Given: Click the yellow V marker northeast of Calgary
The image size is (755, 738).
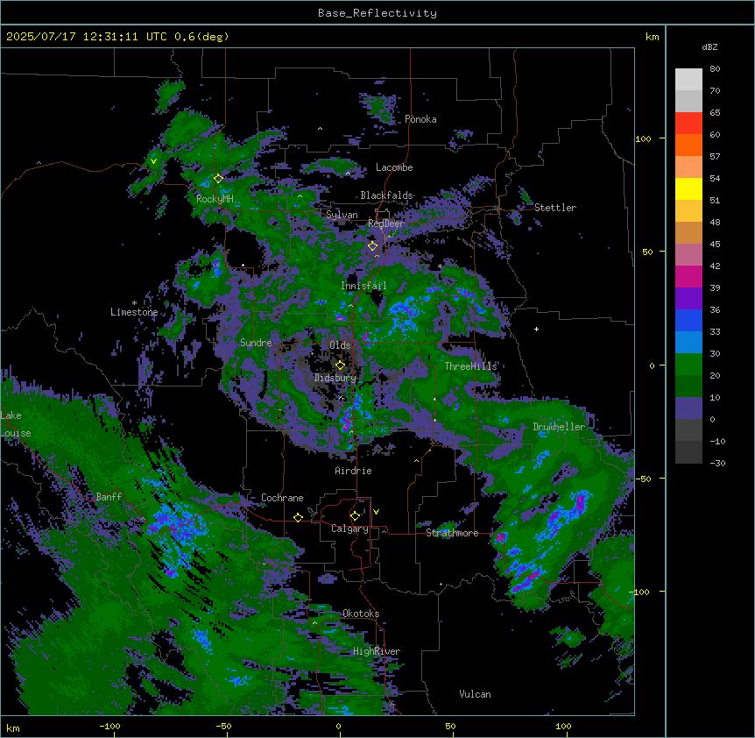Looking at the screenshot, I should coord(376,512).
